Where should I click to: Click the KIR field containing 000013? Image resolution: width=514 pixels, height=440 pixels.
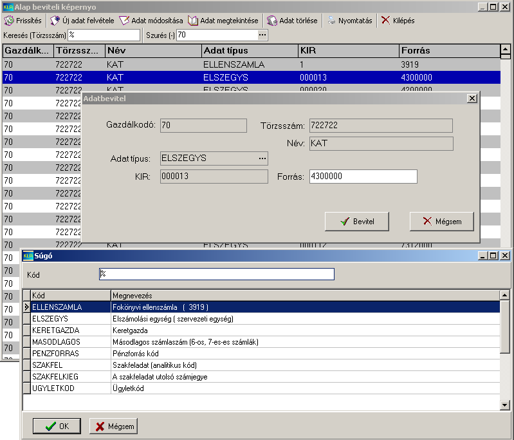click(214, 177)
